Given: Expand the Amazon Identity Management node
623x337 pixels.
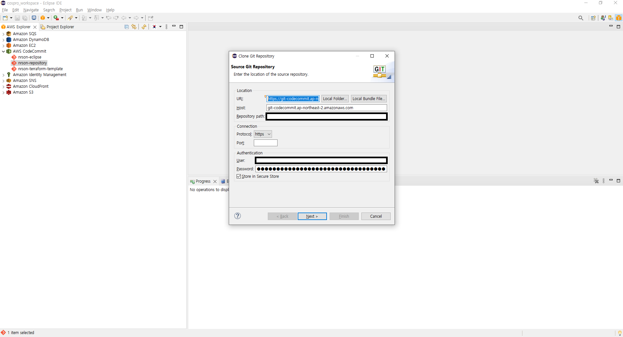Looking at the screenshot, I should [3, 75].
